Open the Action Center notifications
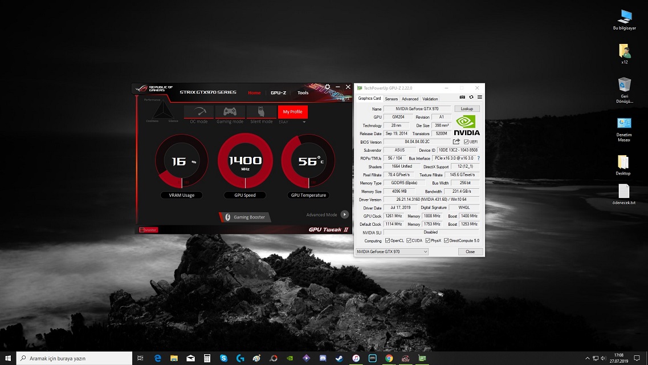648x365 pixels. click(637, 358)
